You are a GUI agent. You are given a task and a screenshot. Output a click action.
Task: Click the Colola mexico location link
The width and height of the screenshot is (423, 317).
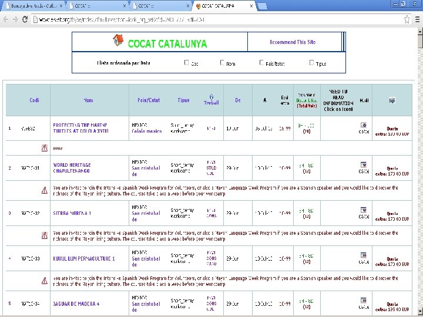147,131
